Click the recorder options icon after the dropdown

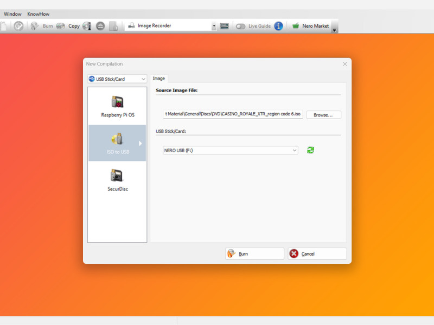(224, 26)
